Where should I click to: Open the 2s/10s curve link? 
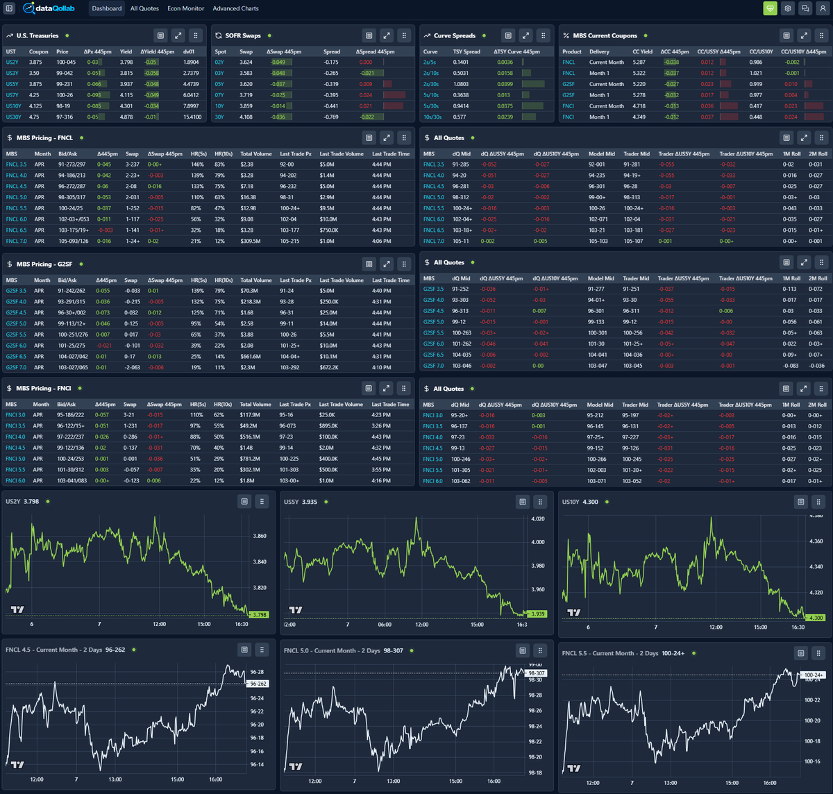pyautogui.click(x=431, y=73)
